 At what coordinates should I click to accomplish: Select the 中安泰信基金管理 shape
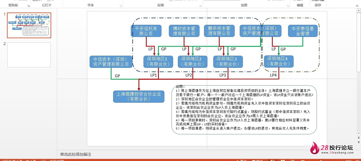pos(303,31)
